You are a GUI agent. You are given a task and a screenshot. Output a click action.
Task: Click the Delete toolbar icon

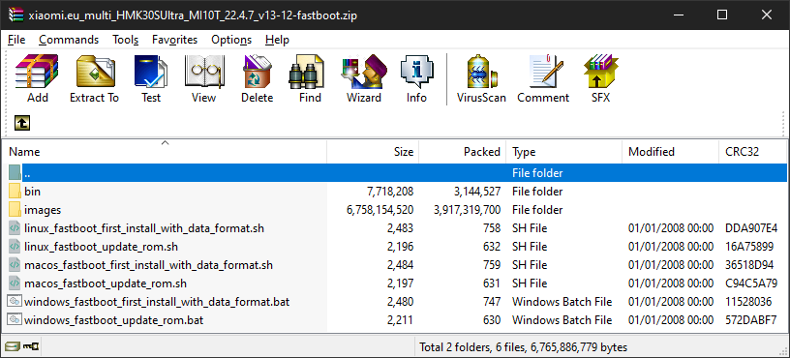click(x=257, y=72)
